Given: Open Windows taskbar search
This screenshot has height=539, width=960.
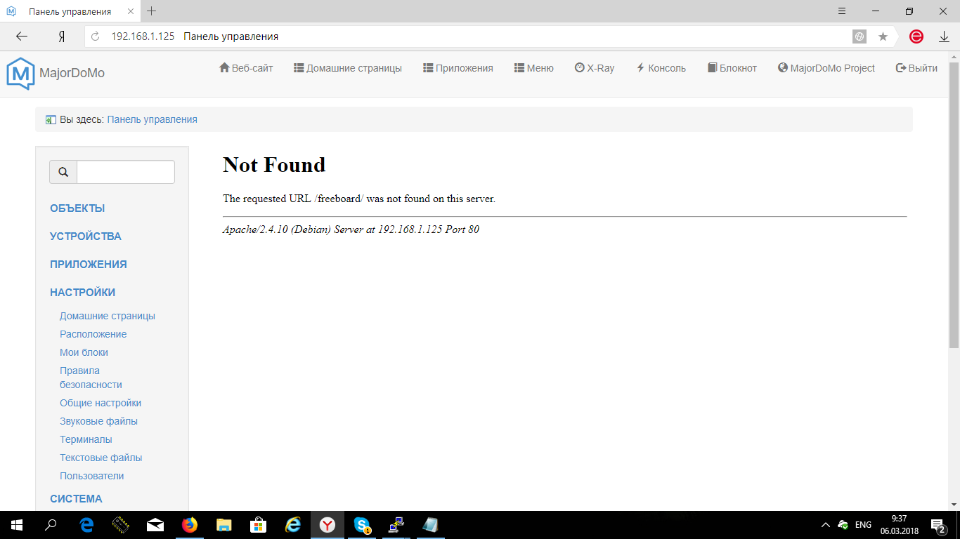Looking at the screenshot, I should (51, 525).
